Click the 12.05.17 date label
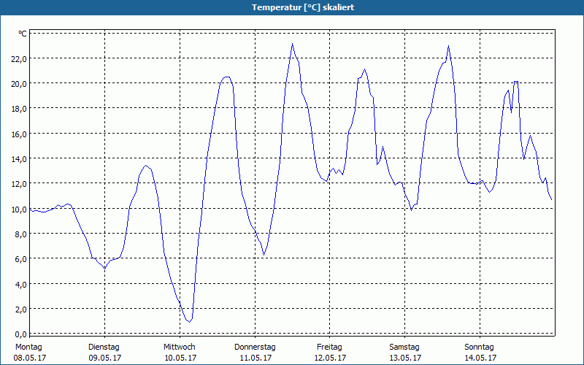Image resolution: width=584 pixels, height=365 pixels. point(331,358)
